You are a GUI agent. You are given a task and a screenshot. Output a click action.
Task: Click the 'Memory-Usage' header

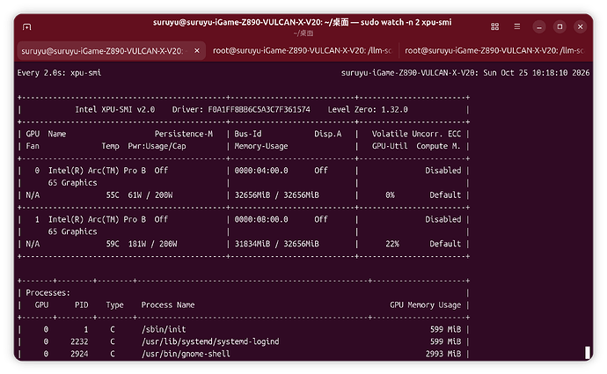[x=261, y=146]
